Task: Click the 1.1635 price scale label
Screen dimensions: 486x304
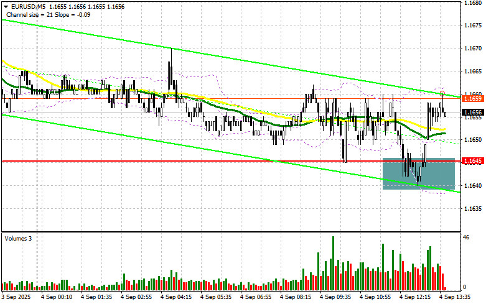Action: 473,209
